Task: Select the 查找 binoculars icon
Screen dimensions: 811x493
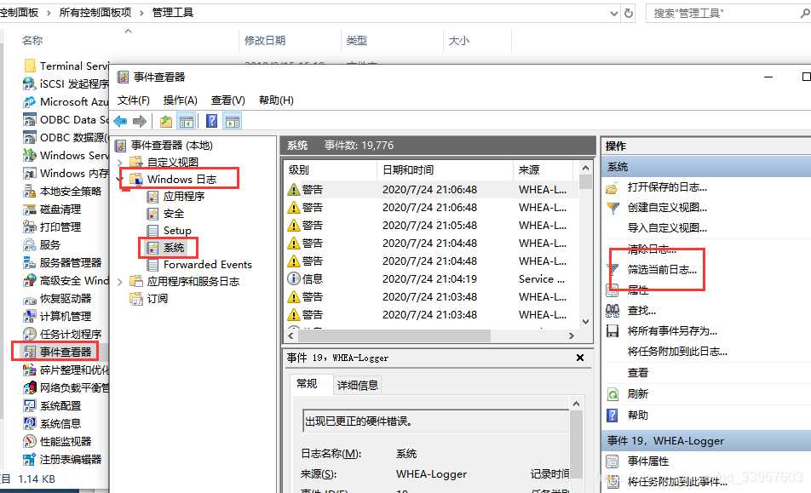Action: tap(613, 309)
